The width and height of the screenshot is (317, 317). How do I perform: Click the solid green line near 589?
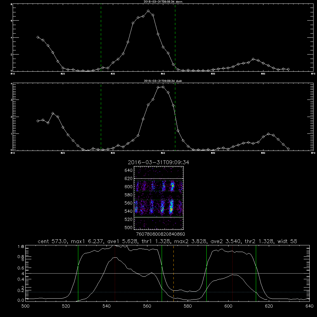click(x=206, y=273)
